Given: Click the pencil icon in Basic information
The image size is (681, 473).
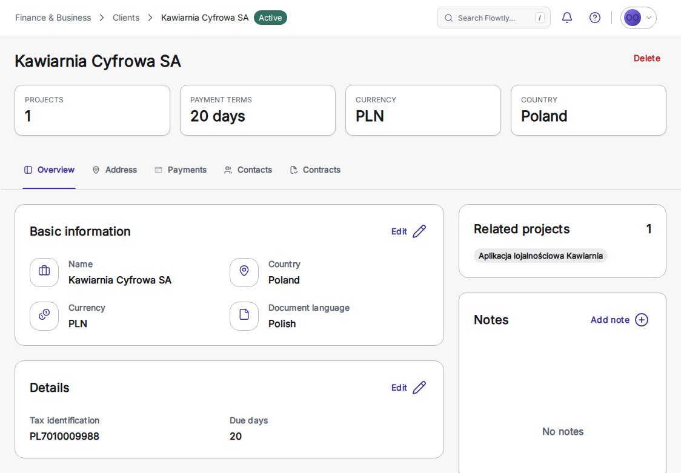Looking at the screenshot, I should tap(419, 231).
